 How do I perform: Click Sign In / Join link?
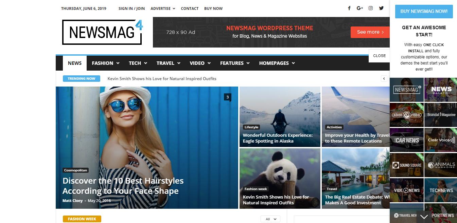(131, 8)
